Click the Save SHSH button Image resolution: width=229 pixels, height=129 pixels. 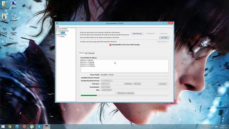pos(164,38)
